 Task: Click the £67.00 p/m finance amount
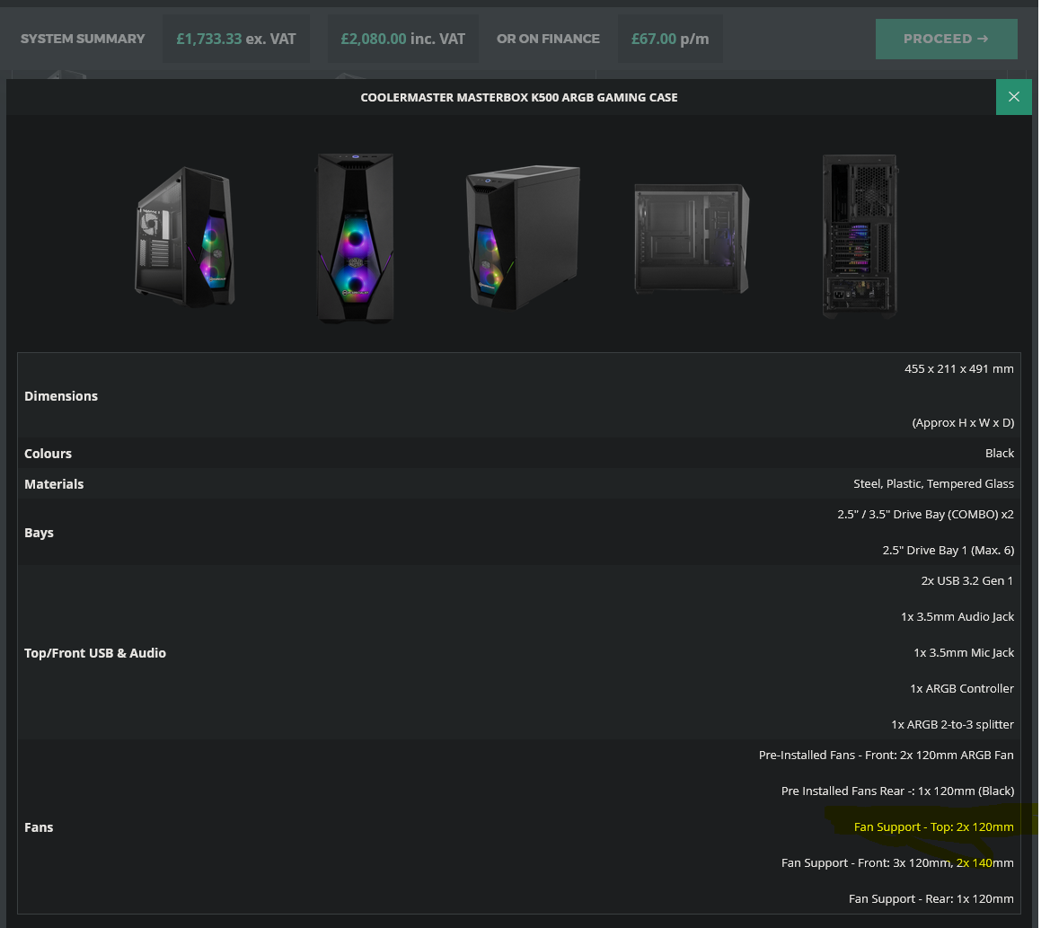(670, 39)
